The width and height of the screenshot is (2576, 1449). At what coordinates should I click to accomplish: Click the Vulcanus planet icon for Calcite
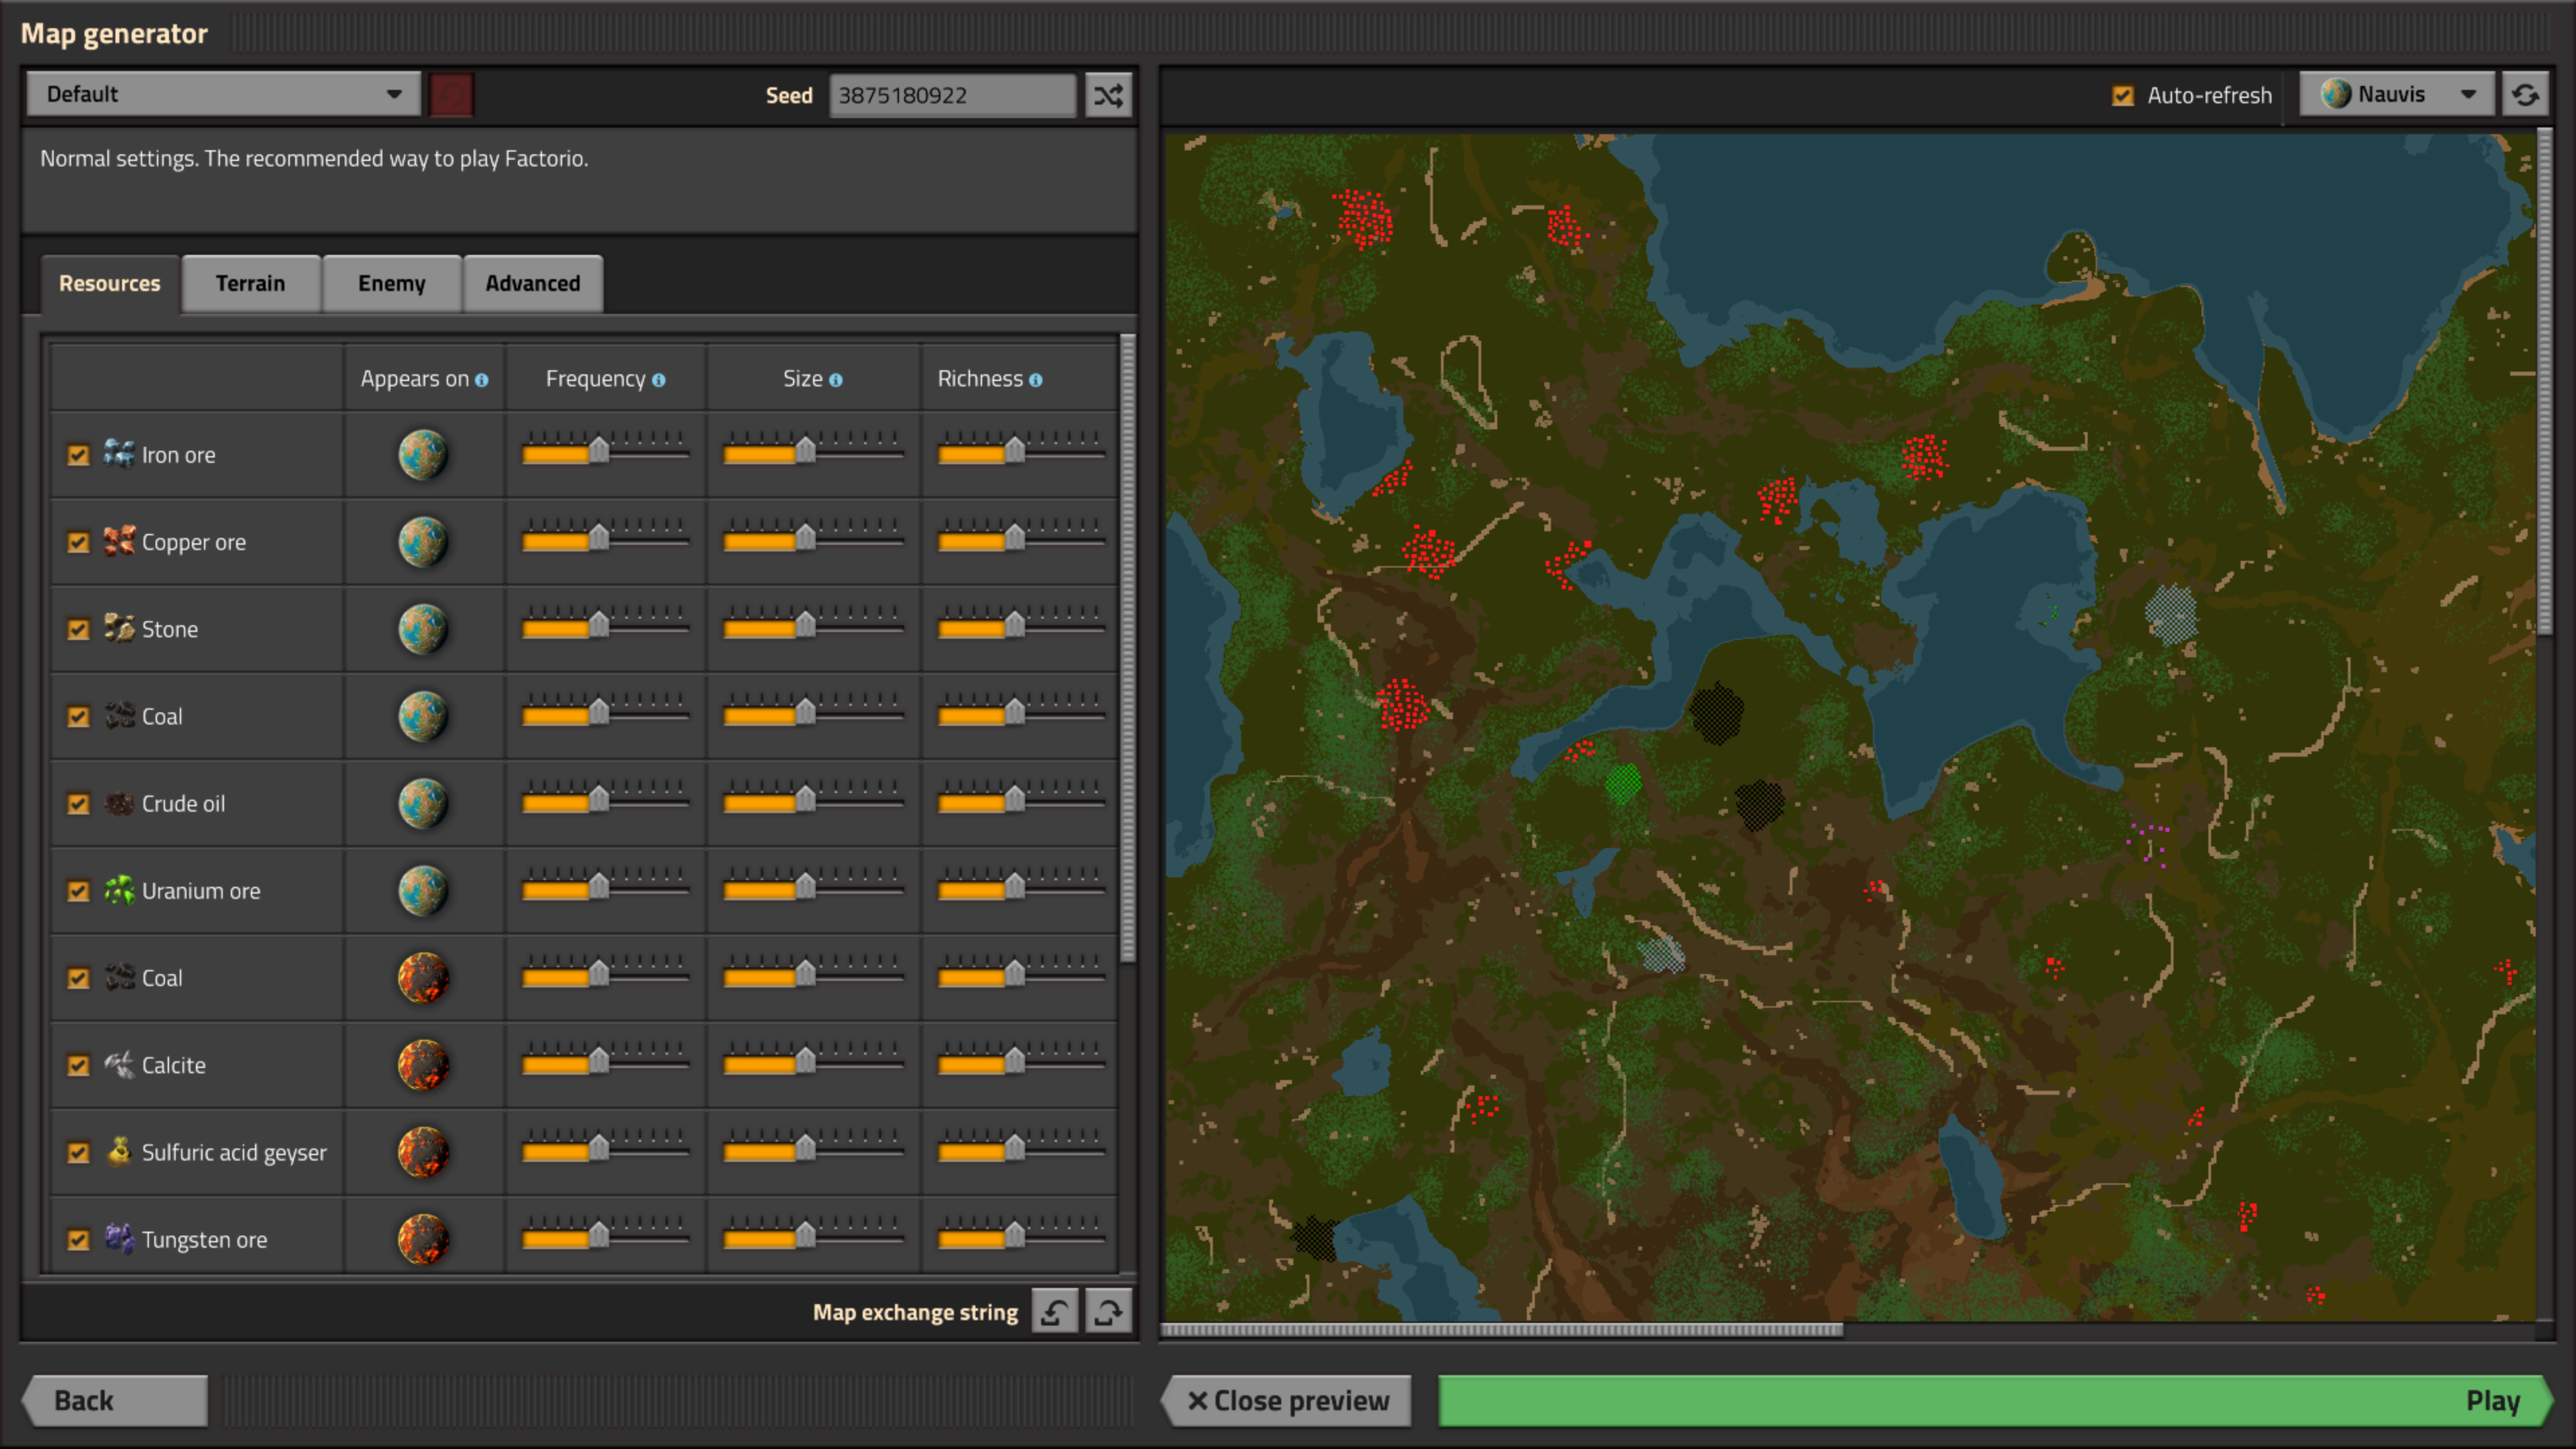point(423,1064)
